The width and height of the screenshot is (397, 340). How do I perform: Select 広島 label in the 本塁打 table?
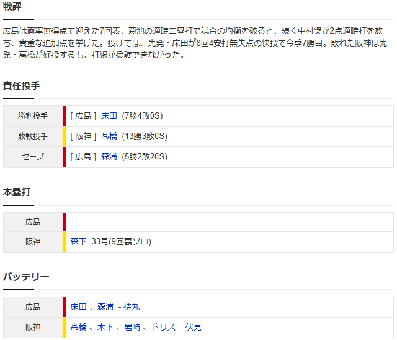(x=33, y=222)
